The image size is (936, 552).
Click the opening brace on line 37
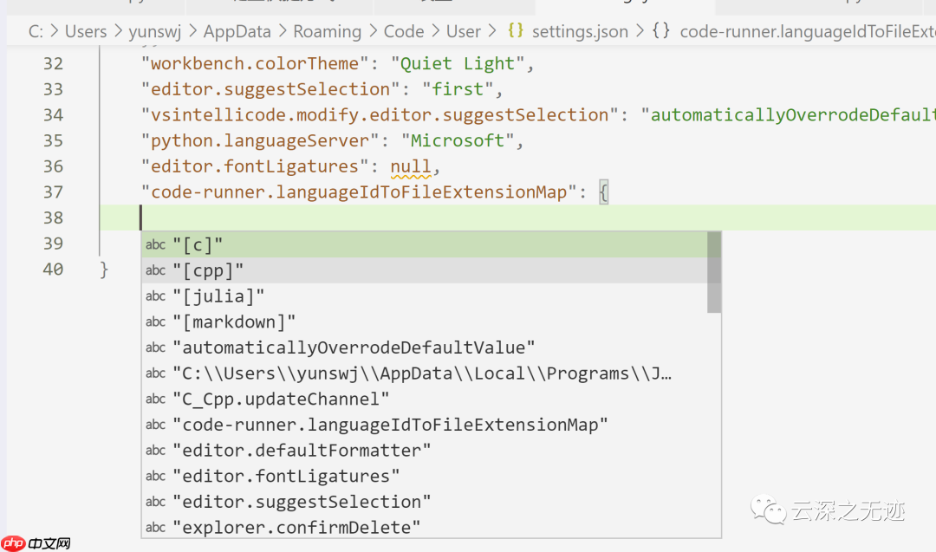(603, 192)
